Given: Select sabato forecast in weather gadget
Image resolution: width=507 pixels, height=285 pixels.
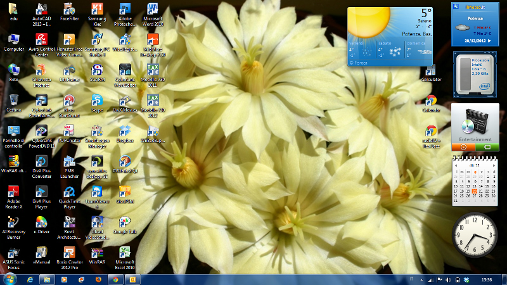Looking at the screenshot, I should click(x=390, y=49).
